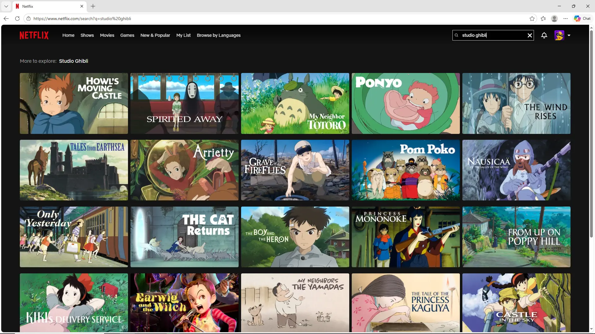
Task: Open the browser favorites list icon
Action: coord(543,19)
